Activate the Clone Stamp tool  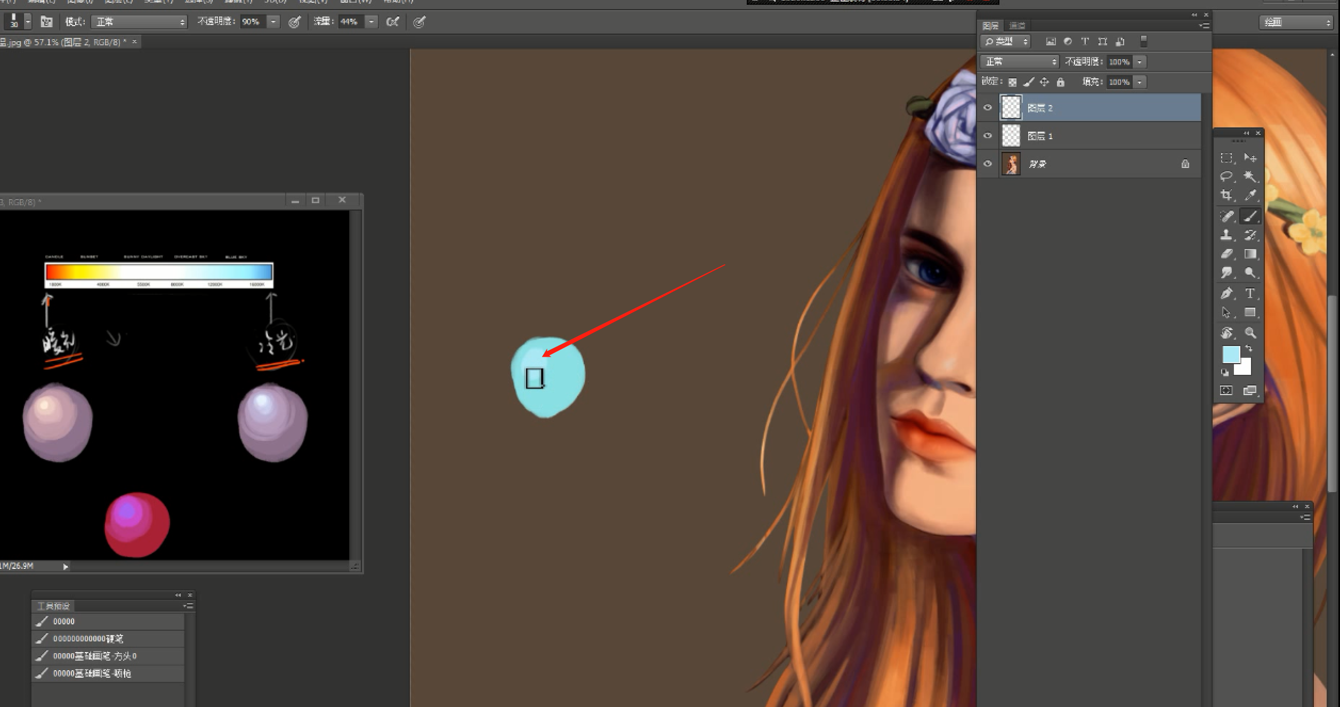point(1226,235)
